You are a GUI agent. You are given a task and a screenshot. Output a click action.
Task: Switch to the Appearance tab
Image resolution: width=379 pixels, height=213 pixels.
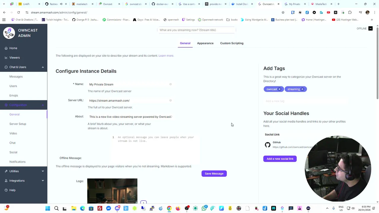tap(205, 43)
